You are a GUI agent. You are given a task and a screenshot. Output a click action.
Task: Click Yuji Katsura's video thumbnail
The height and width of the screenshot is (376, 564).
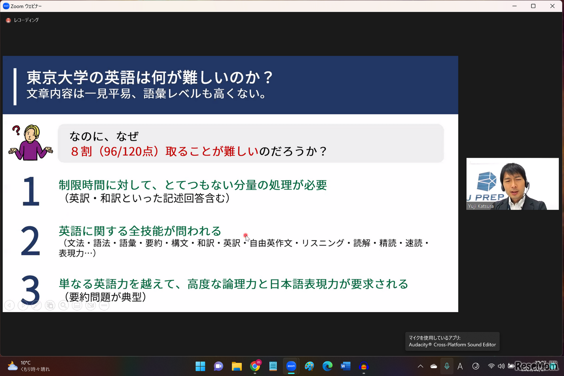(512, 184)
